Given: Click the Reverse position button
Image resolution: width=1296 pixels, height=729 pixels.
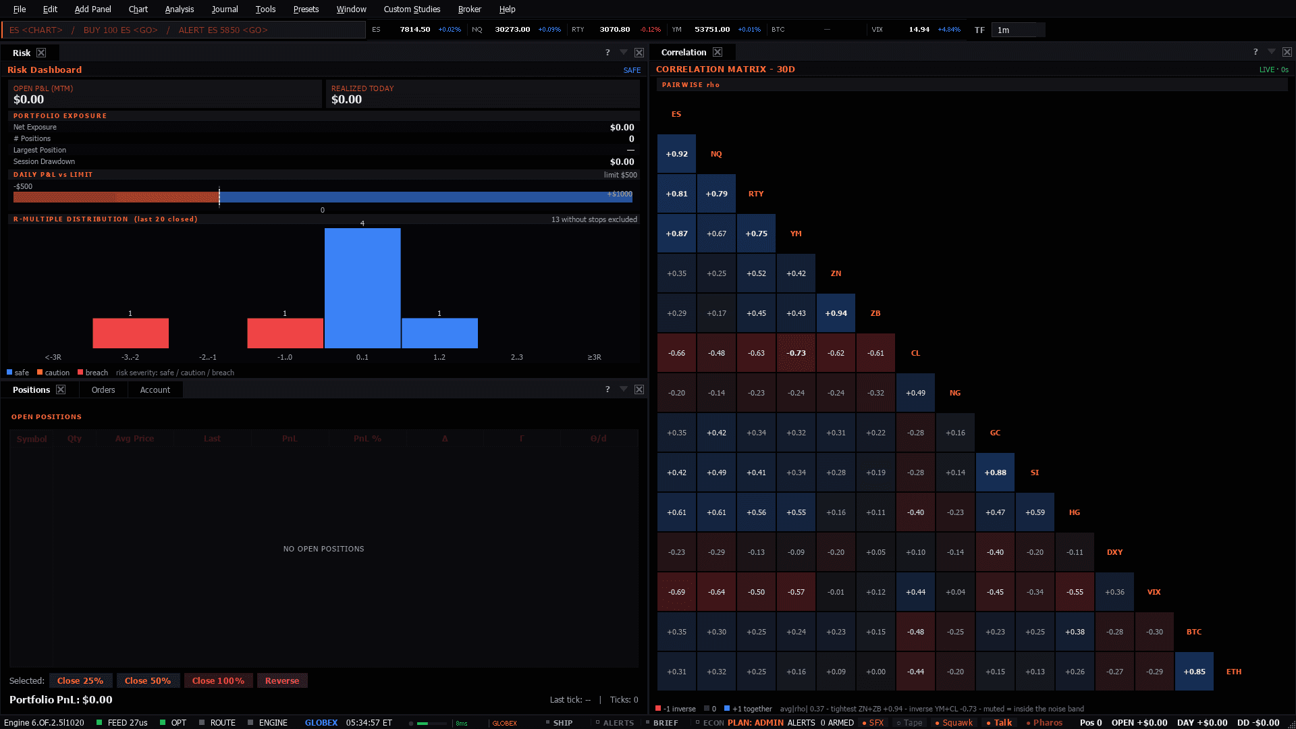Looking at the screenshot, I should (282, 680).
